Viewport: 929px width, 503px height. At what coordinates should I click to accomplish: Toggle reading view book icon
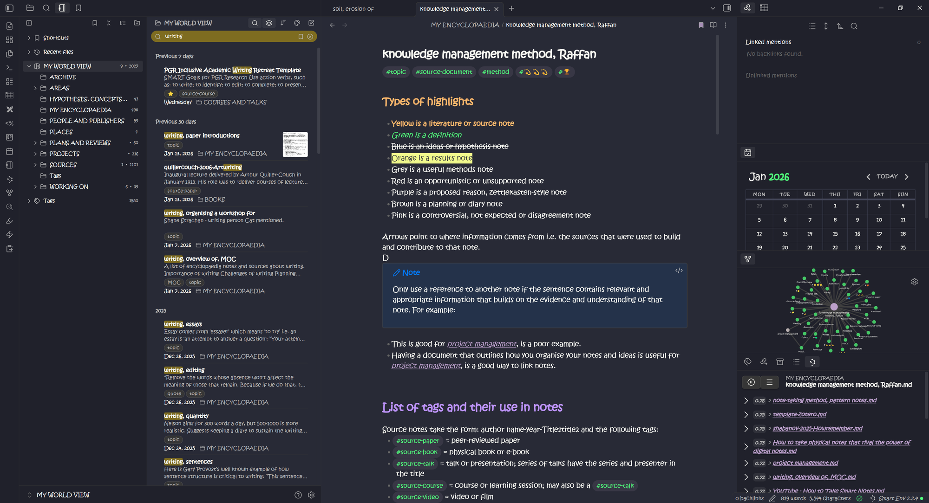(713, 25)
